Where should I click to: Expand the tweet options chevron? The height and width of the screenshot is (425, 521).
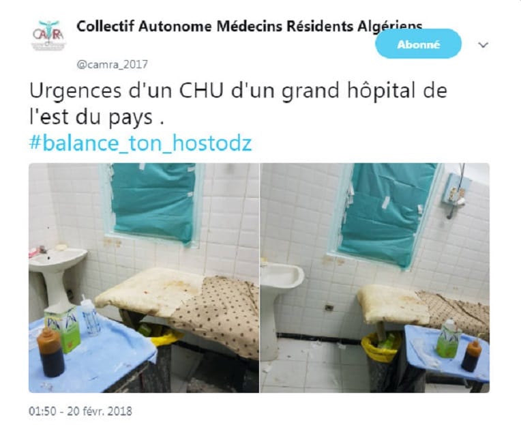point(483,44)
